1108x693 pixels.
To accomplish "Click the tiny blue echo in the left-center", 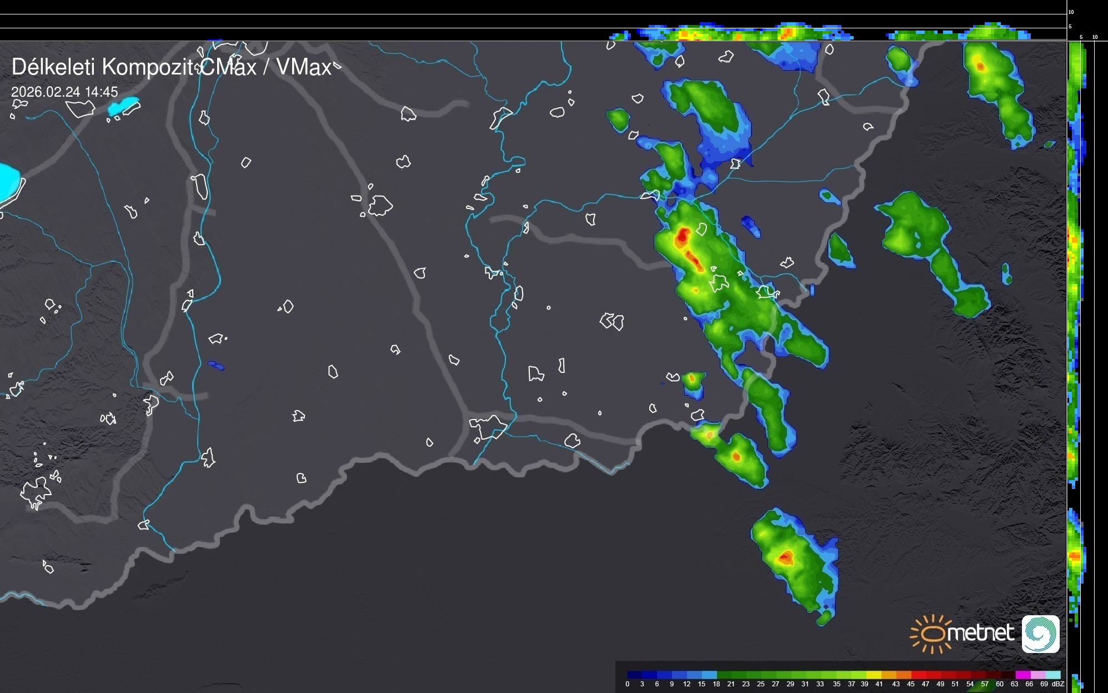I will click(x=216, y=366).
